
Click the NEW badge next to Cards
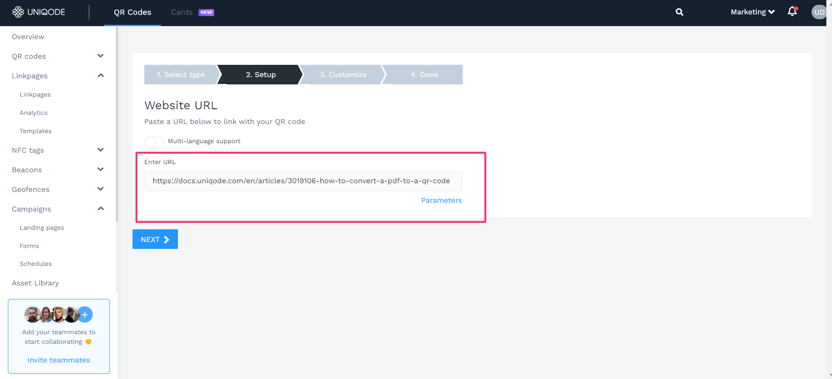pyautogui.click(x=206, y=12)
